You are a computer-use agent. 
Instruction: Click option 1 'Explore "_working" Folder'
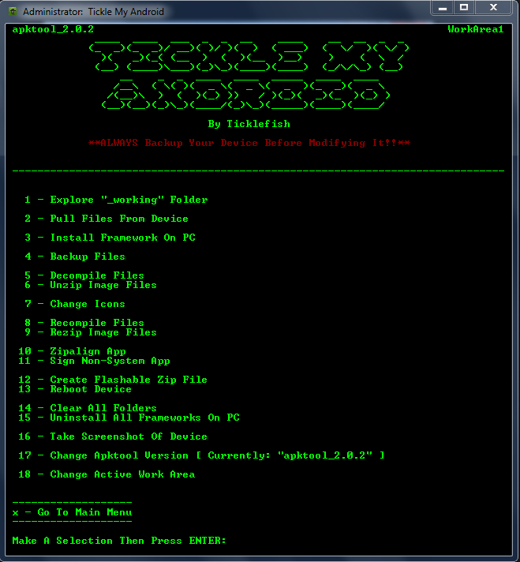point(116,200)
